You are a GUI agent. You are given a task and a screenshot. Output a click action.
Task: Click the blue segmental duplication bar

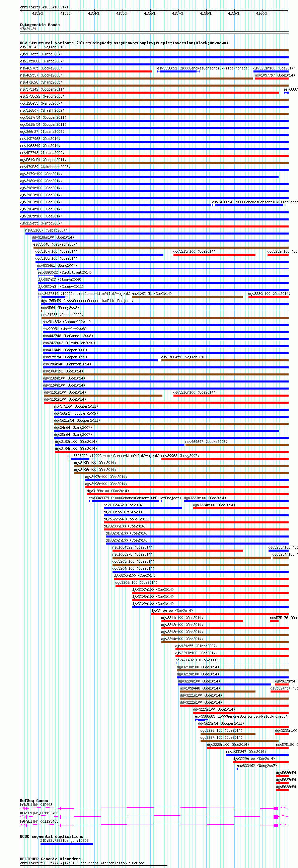[x=67, y=844]
